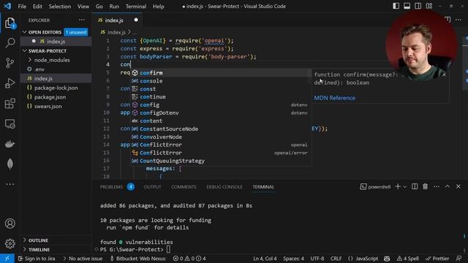Viewport: 468px width, 263px height.
Task: Select powershell terminal label
Action: tap(375, 187)
